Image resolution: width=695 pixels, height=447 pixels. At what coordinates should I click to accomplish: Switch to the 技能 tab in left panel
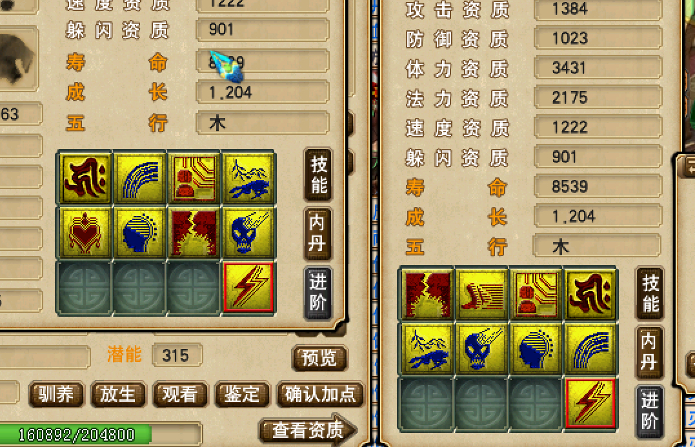pyautogui.click(x=318, y=175)
